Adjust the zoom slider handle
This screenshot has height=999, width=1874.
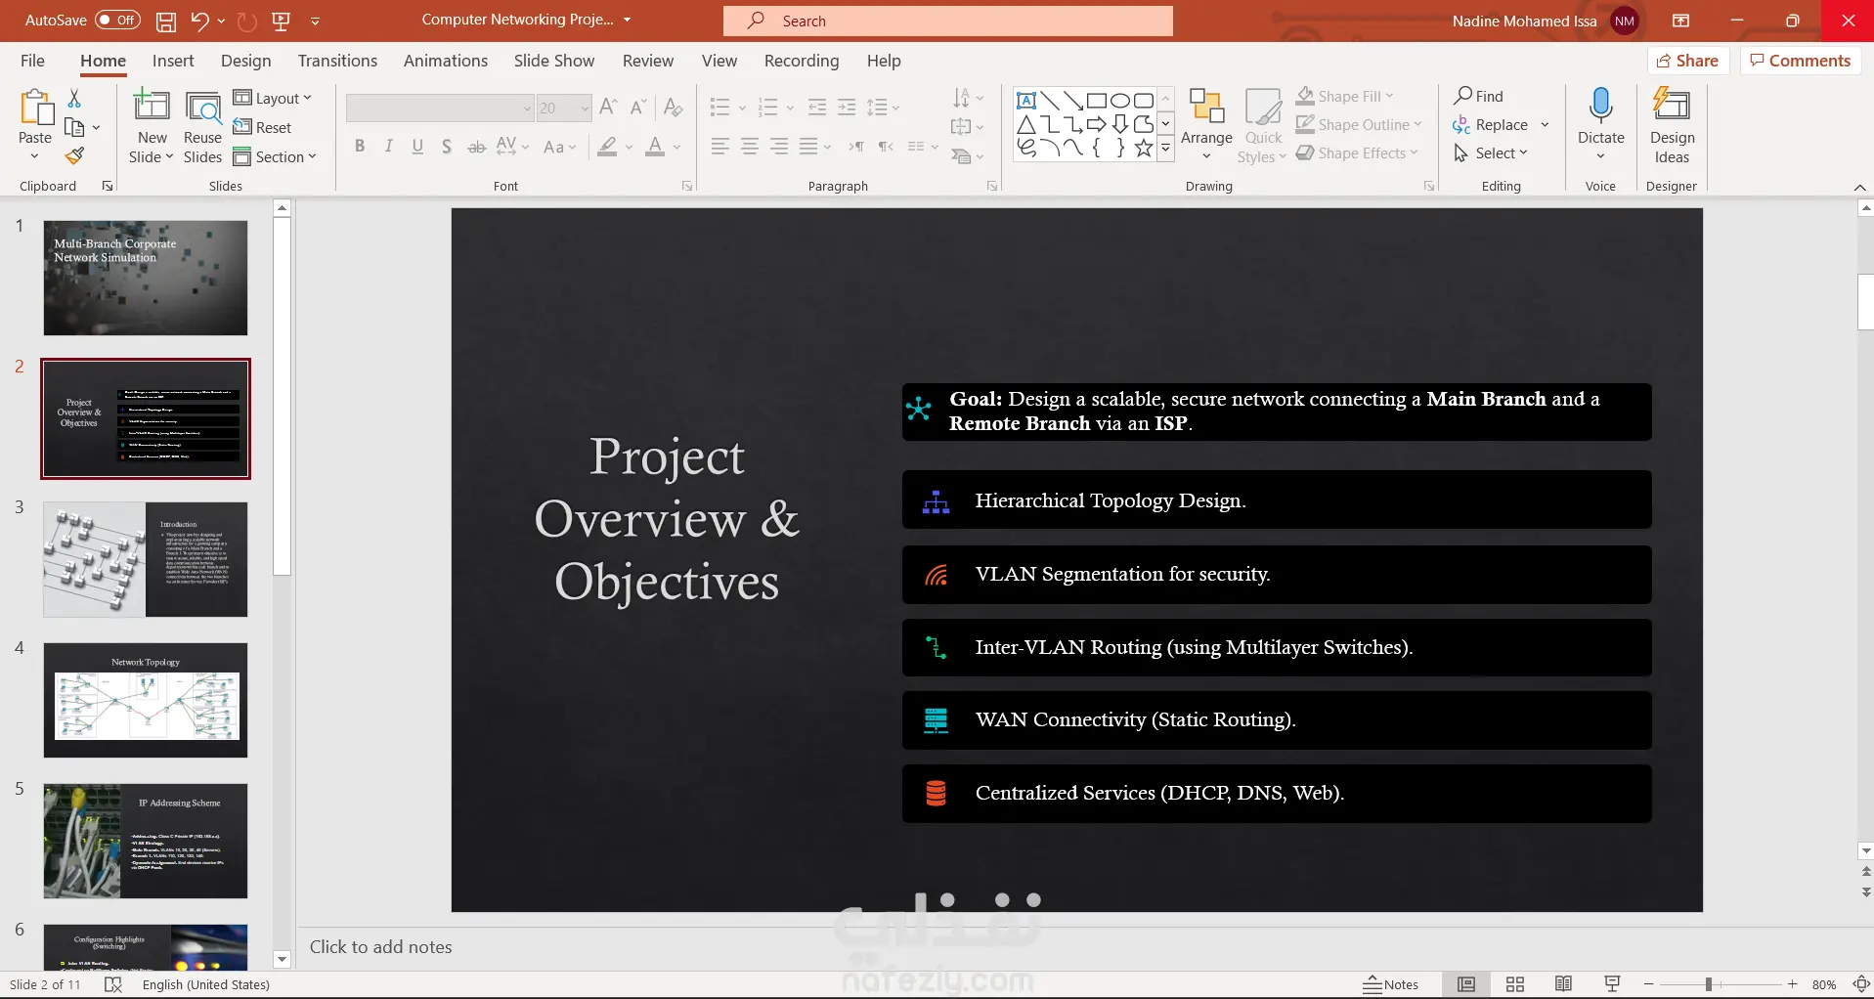coord(1709,984)
